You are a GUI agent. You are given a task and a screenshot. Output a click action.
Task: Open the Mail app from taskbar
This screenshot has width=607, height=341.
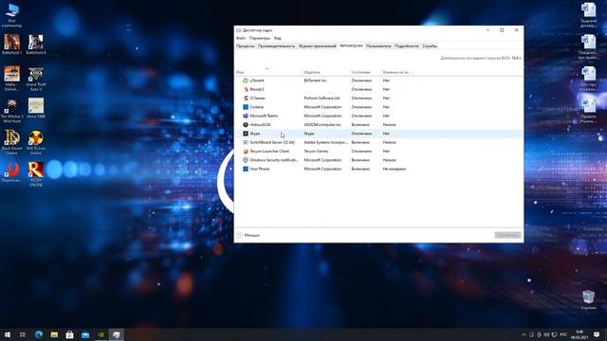coord(85,334)
